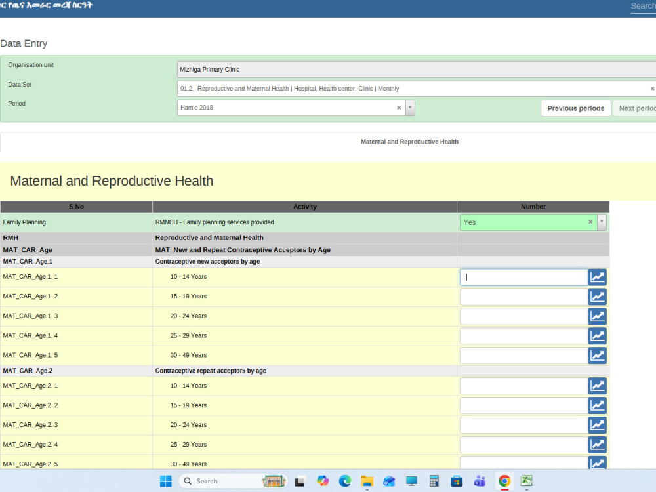Focus the repeat acceptors 15 - 19 Years input
Screen dimensions: 656x492
pyautogui.click(x=523, y=406)
